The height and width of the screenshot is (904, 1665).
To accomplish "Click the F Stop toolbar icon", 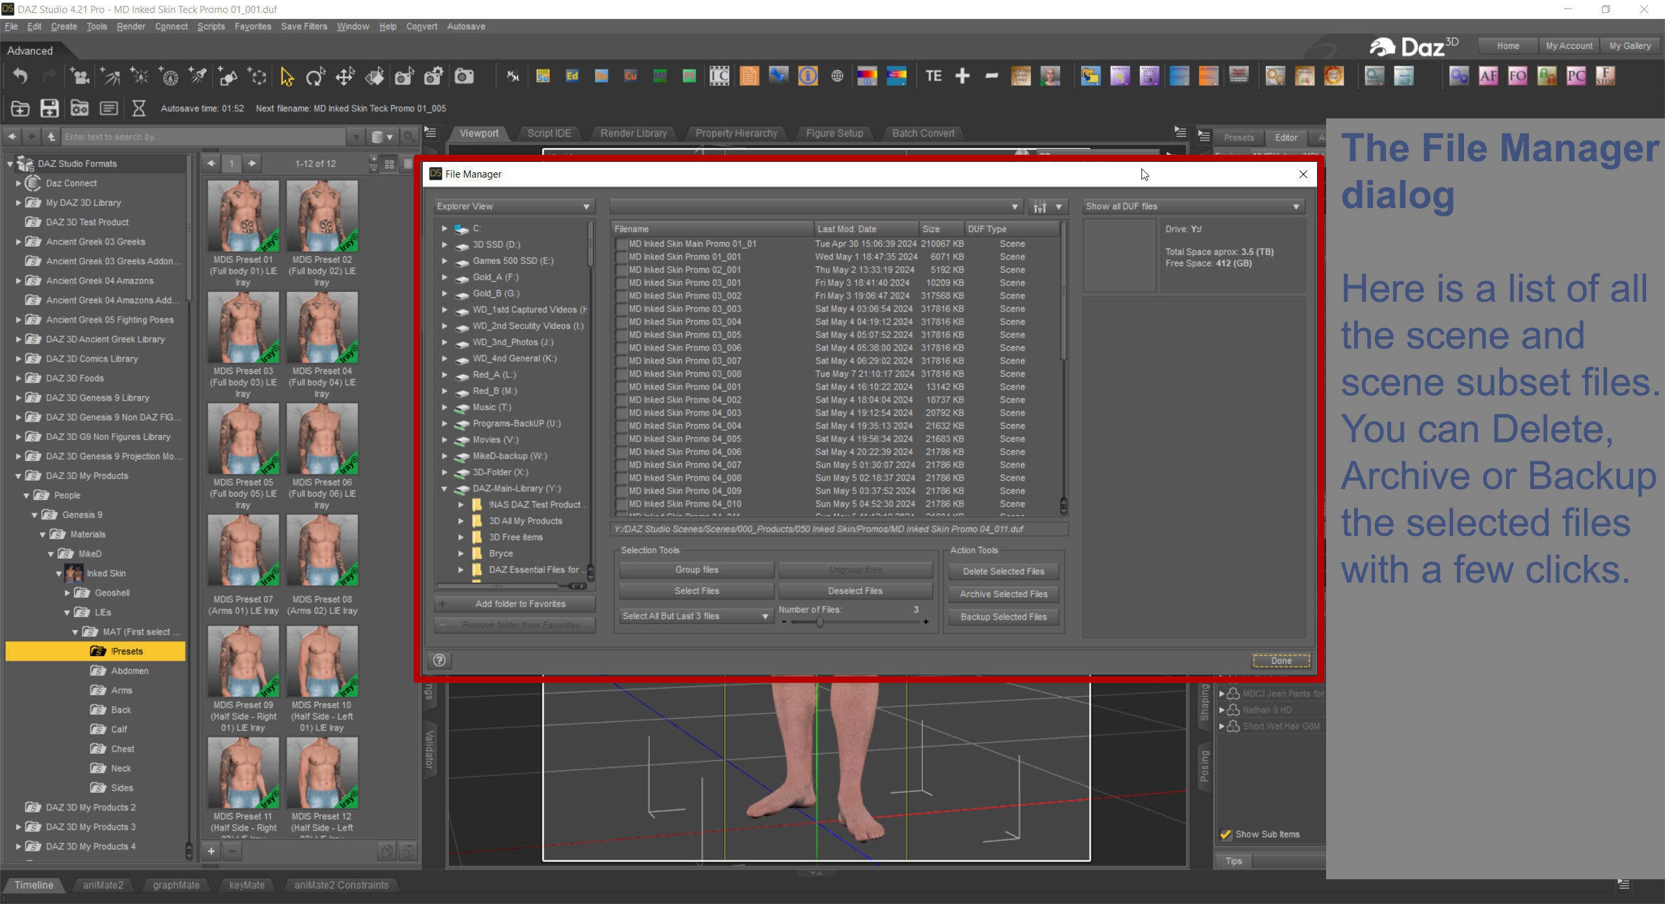I will pos(1605,76).
